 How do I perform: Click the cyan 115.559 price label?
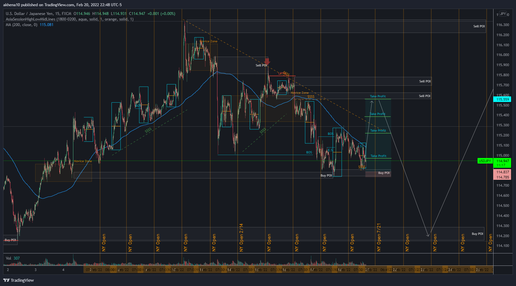(502, 99)
